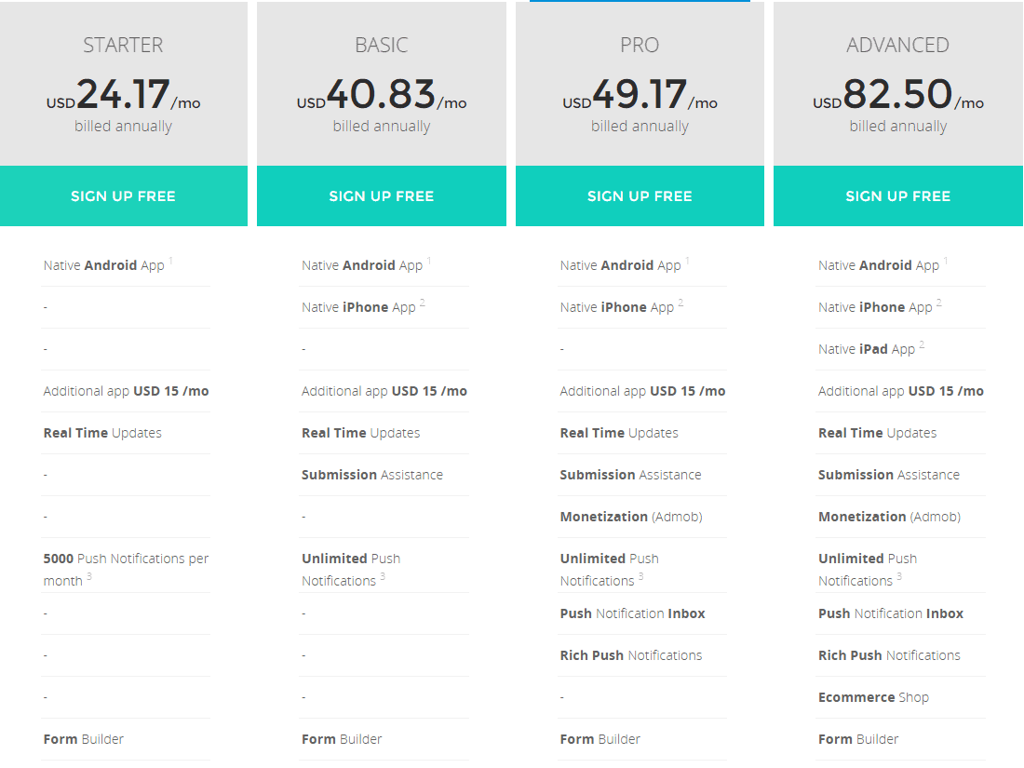Image resolution: width=1024 pixels, height=768 pixels.
Task: Click SIGN UP FREE under the Basic plan
Action: pyautogui.click(x=382, y=195)
